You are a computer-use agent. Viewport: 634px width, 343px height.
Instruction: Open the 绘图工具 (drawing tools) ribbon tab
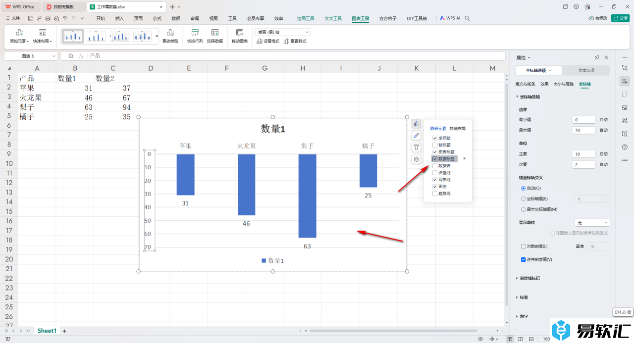point(306,18)
